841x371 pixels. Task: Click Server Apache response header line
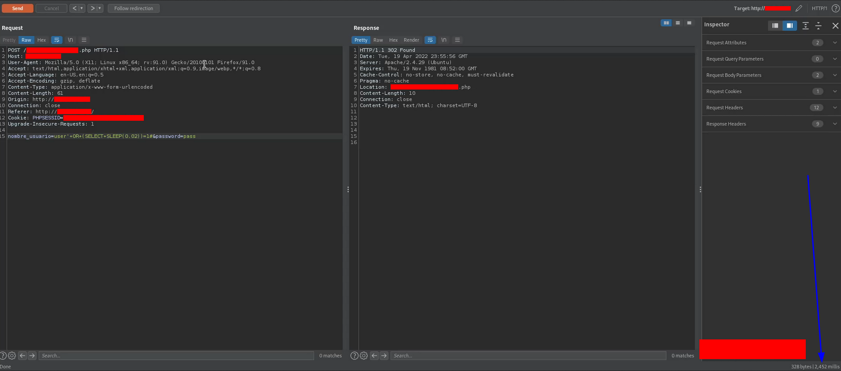point(405,63)
